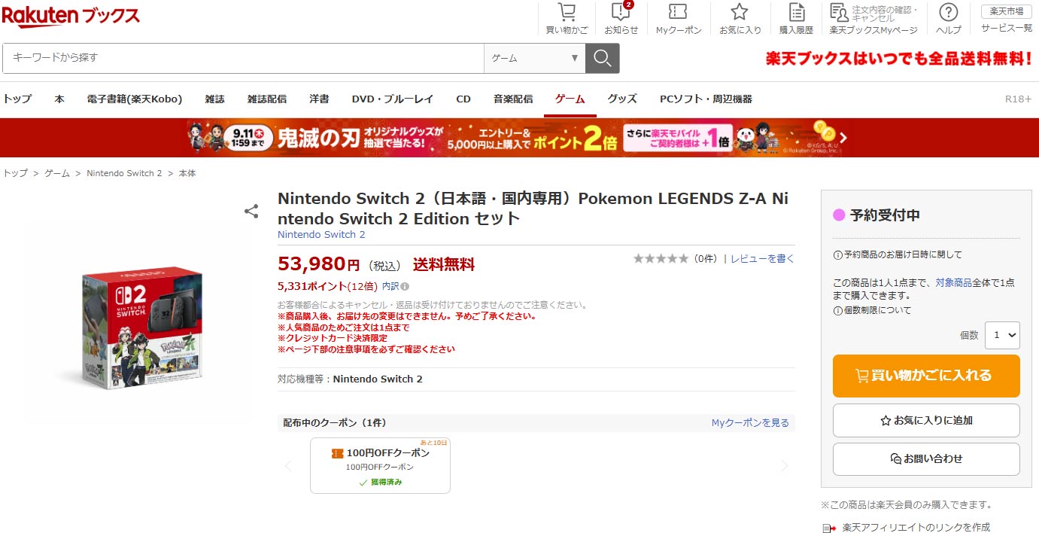
Task: Click 予約商品のお届け日時に関して info link
Action: point(898,254)
